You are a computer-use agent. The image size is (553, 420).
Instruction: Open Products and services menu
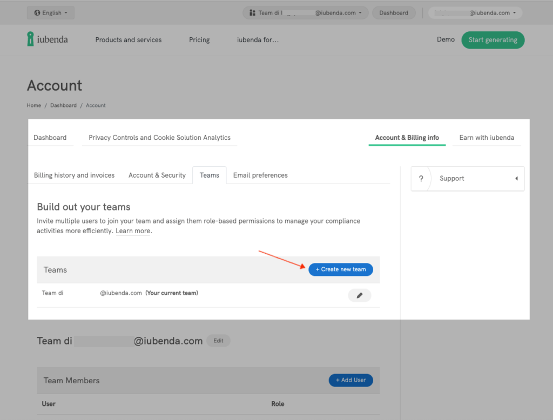pos(129,40)
